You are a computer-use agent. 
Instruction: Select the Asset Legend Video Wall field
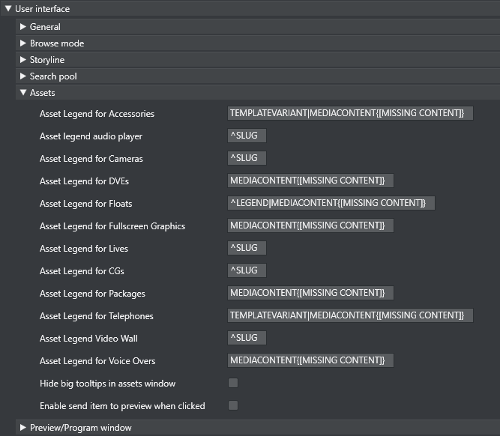point(247,338)
